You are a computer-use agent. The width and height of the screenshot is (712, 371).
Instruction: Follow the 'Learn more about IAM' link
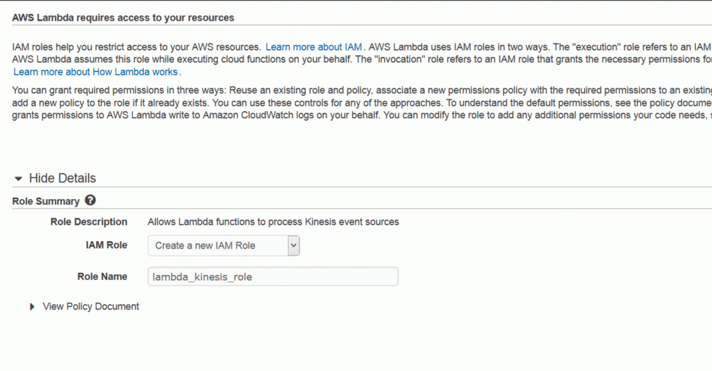pos(313,47)
